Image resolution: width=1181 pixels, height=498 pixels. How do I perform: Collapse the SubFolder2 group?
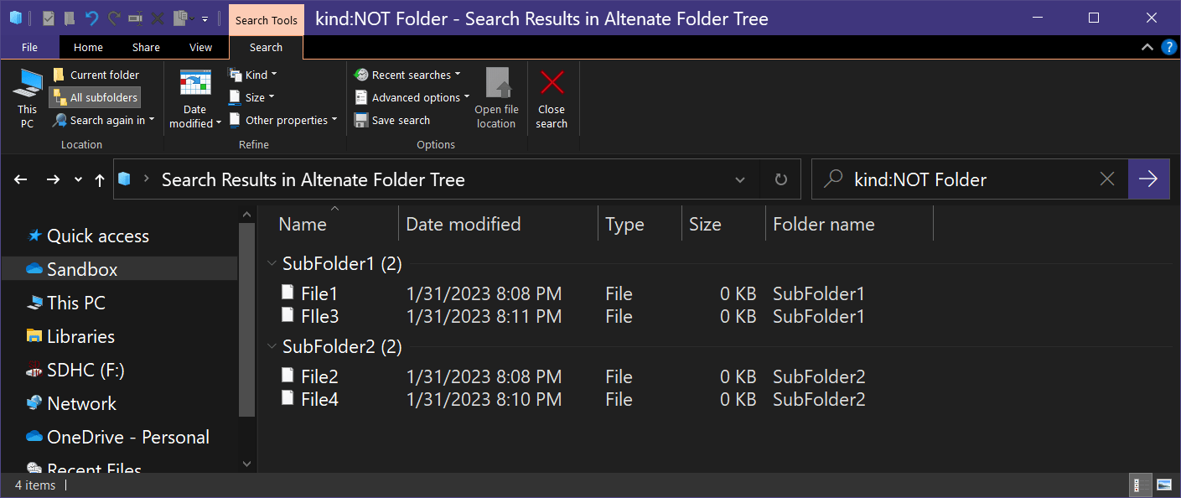tap(272, 346)
